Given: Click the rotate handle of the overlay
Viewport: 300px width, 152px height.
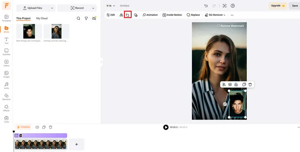Looking at the screenshot, I should [x=225, y=104].
